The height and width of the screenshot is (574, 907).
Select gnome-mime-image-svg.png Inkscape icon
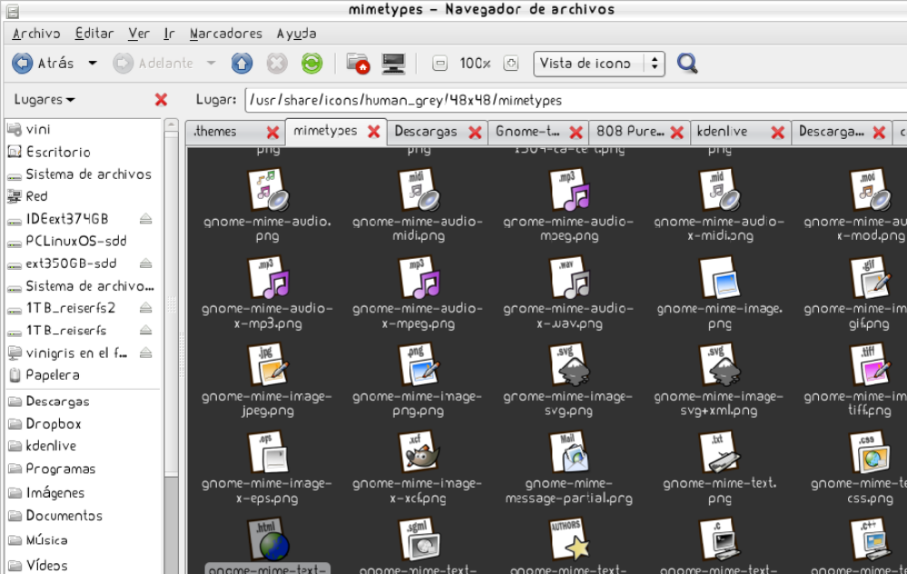(x=568, y=364)
